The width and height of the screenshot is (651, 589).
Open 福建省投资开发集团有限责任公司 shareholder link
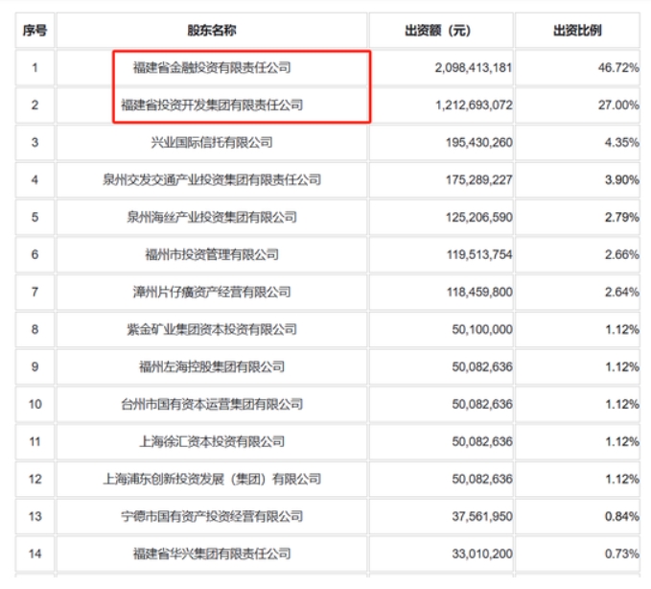pyautogui.click(x=212, y=105)
